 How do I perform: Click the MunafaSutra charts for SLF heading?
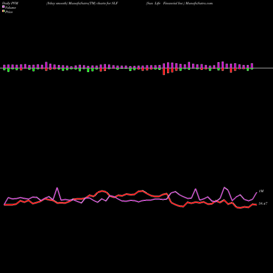[x=82, y=3]
